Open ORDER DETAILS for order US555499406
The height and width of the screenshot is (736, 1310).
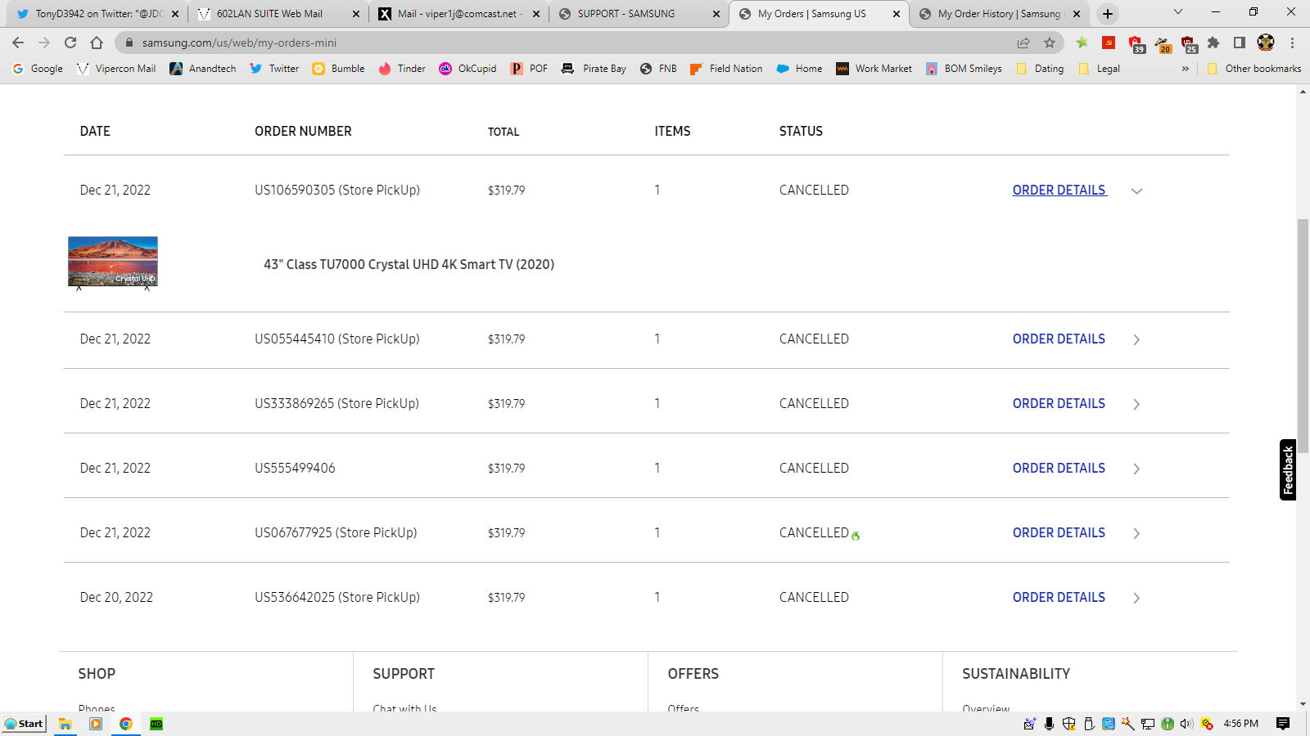[1059, 468]
